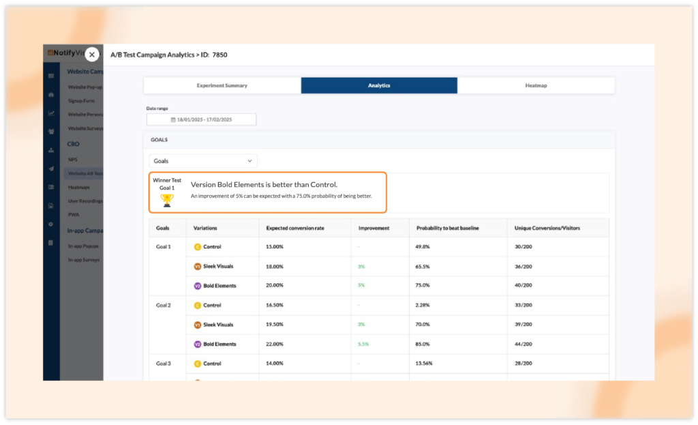Open Heatmaps in the sidebar menu
698x425 pixels.
(x=79, y=188)
